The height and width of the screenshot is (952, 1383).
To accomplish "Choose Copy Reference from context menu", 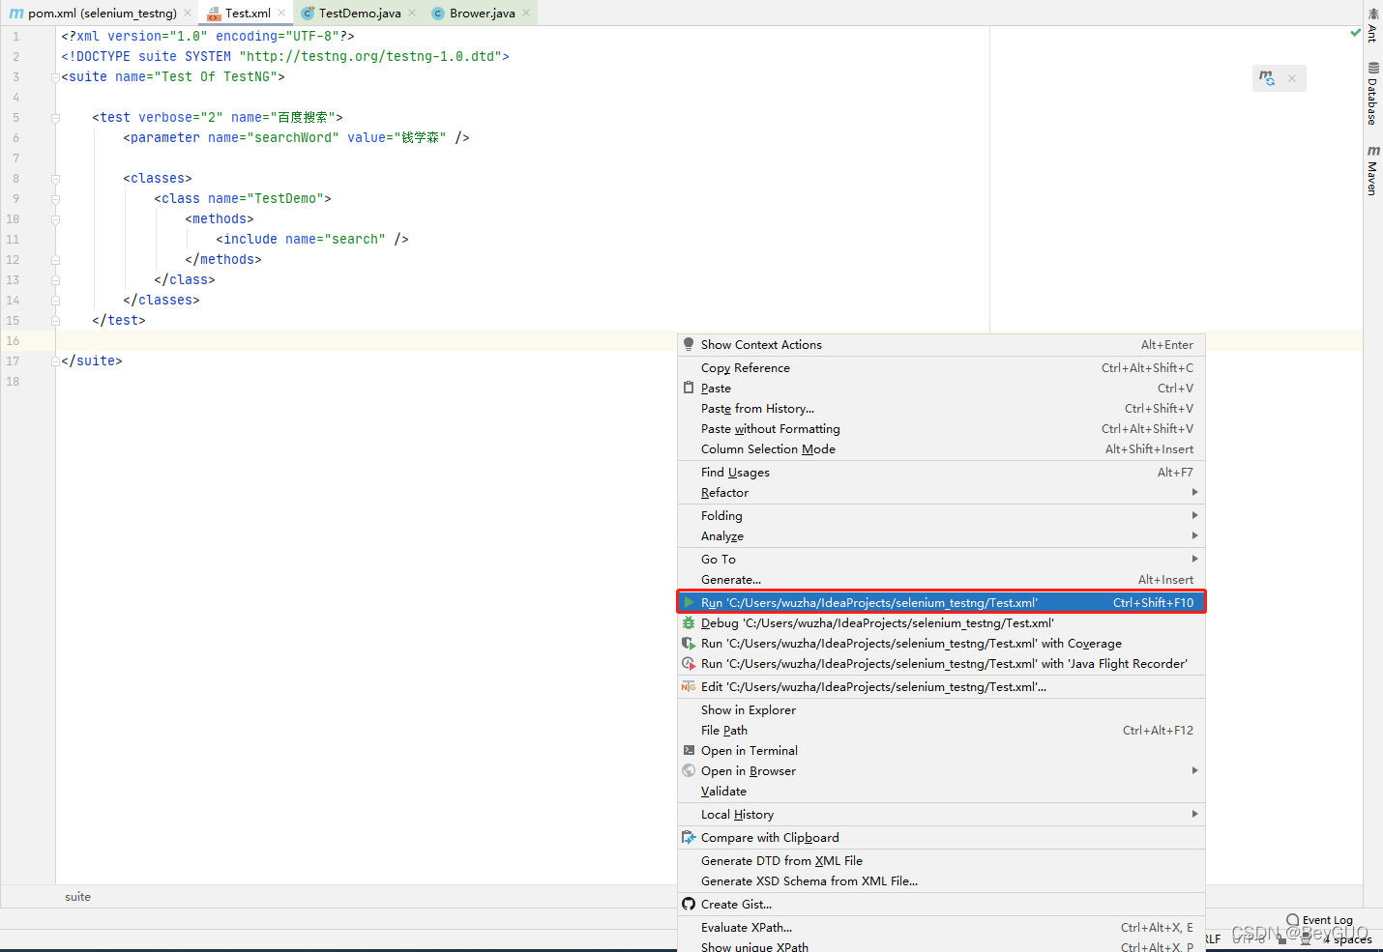I will 941,368.
